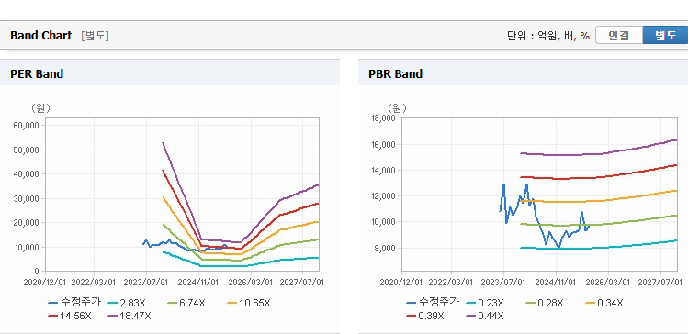Toggle 14.56X legend in PER Band
Viewport: 688px width, 334px height.
[69, 316]
